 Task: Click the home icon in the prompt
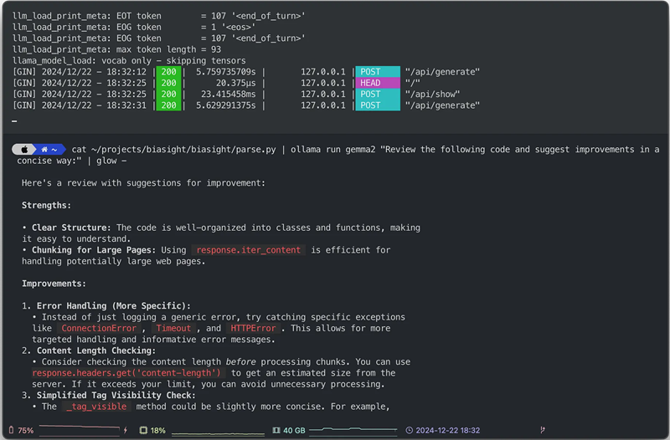(44, 150)
